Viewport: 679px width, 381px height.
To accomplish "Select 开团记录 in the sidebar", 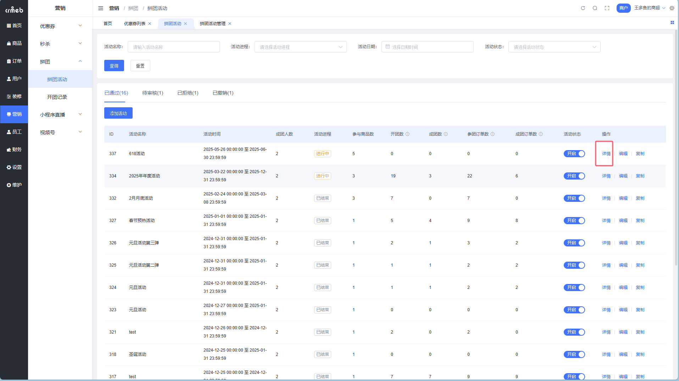I will point(57,97).
